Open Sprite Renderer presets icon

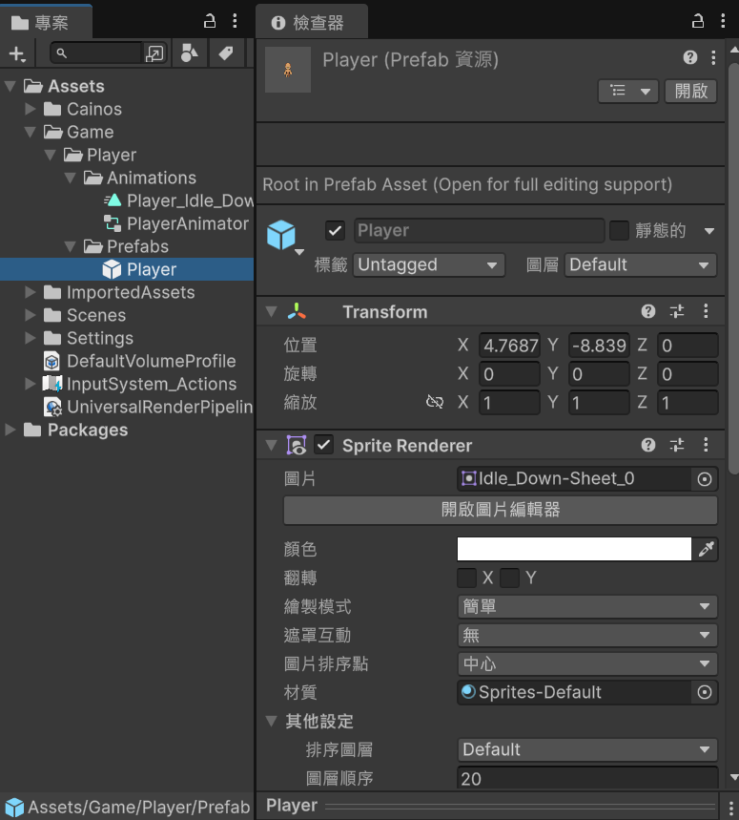677,445
